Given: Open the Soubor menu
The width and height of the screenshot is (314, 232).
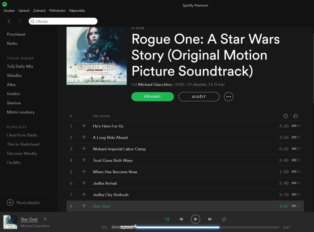Looking at the screenshot, I should click(x=9, y=11).
